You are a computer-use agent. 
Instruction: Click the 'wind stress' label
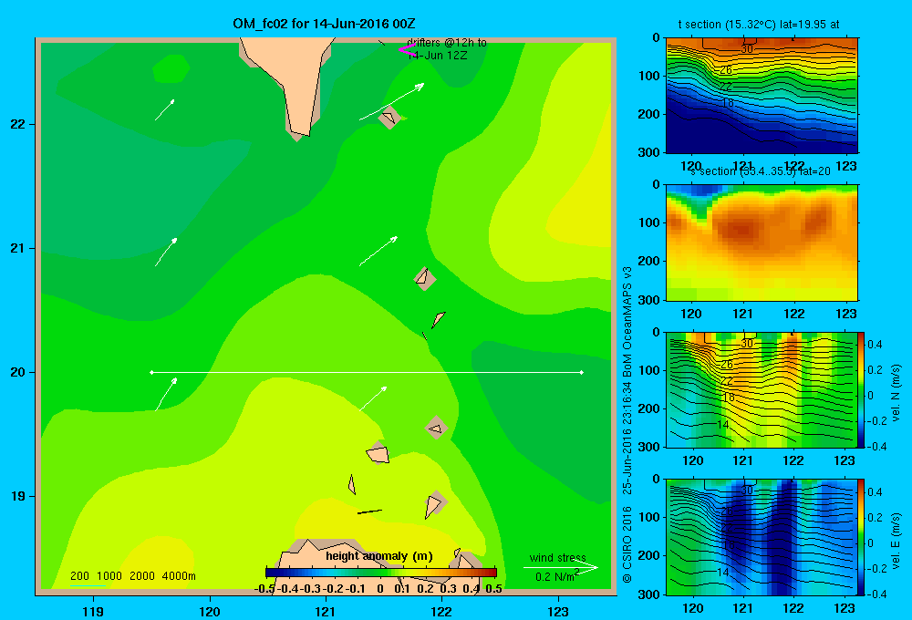coord(558,557)
